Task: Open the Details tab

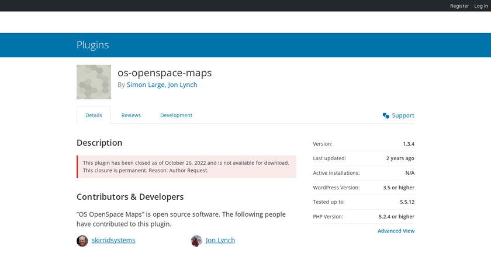Action: coord(94,115)
